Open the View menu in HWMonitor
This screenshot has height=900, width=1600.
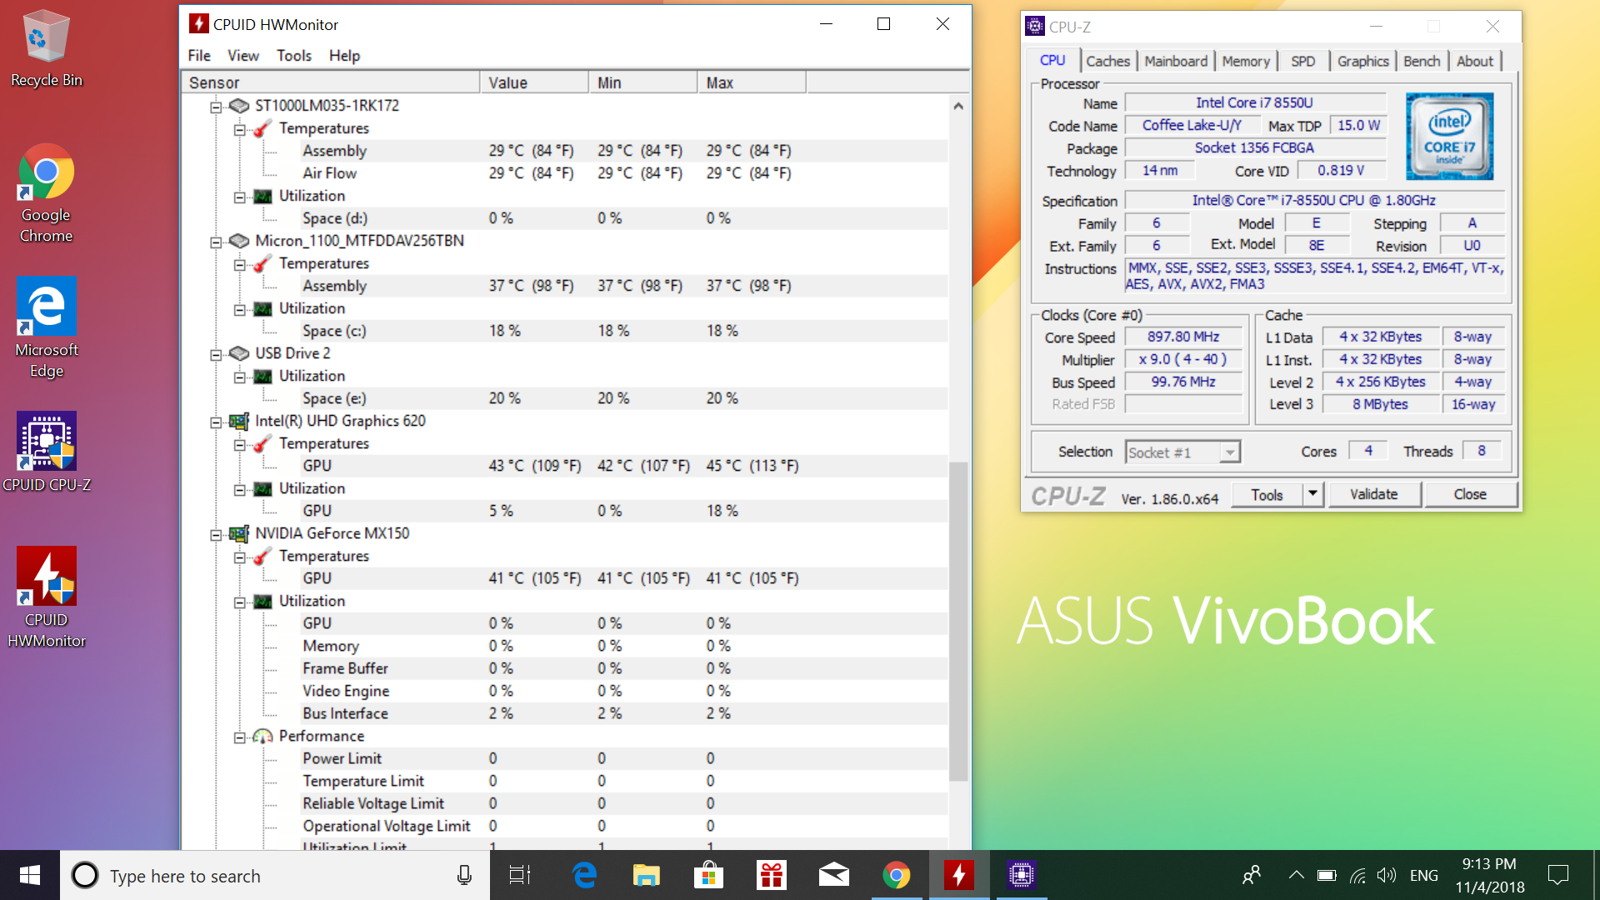243,55
